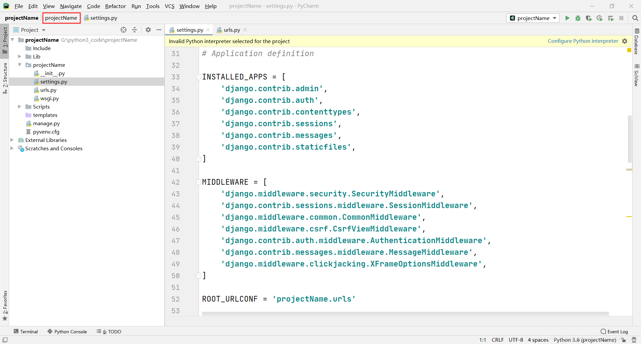
Task: Run the projectName configuration
Action: point(567,18)
